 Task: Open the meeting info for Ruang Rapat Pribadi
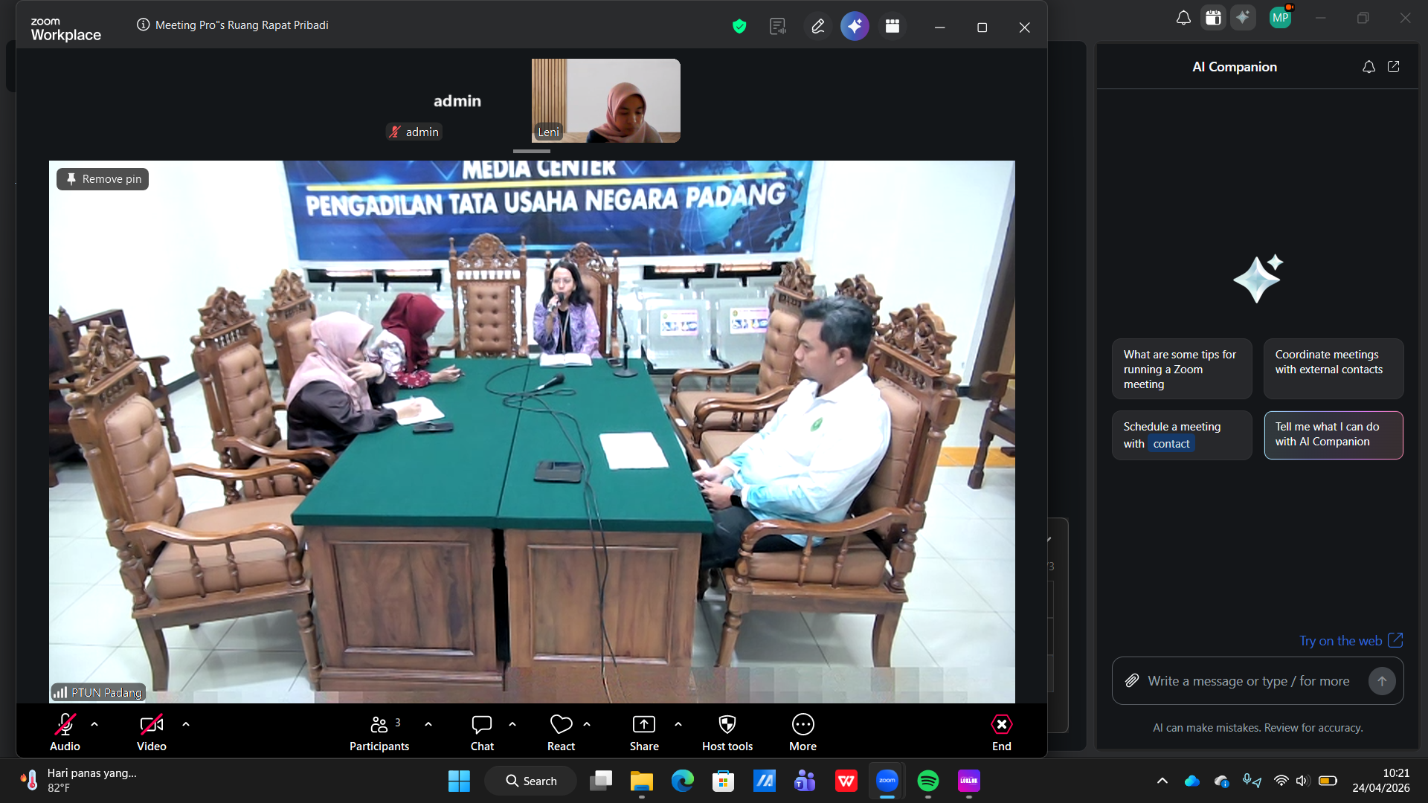142,25
